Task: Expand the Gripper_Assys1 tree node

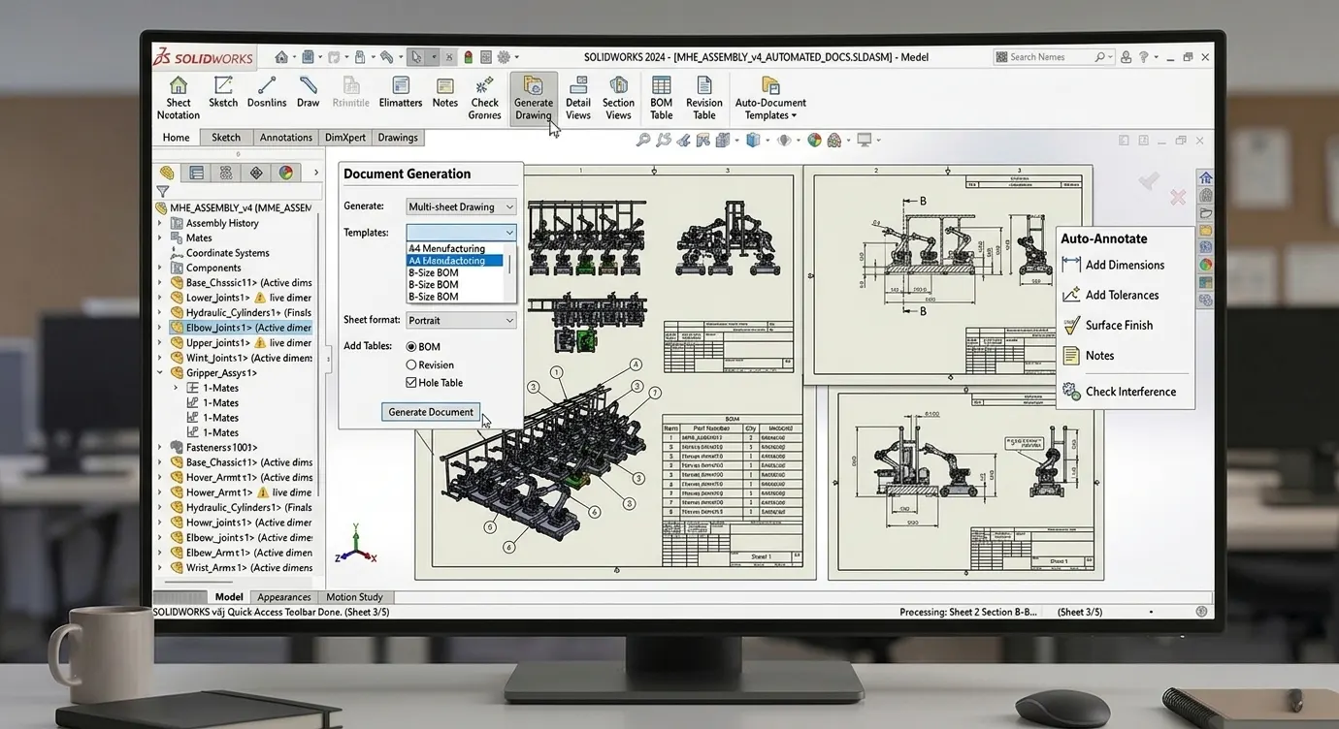Action: pos(160,372)
